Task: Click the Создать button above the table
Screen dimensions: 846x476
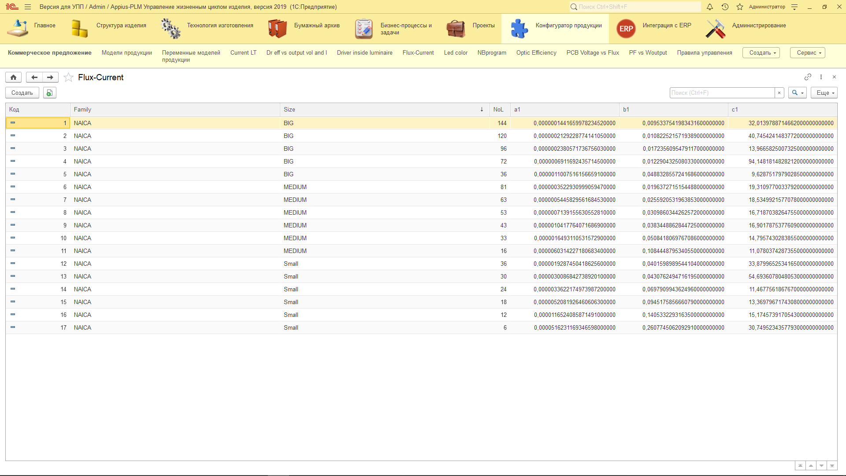Action: [22, 93]
